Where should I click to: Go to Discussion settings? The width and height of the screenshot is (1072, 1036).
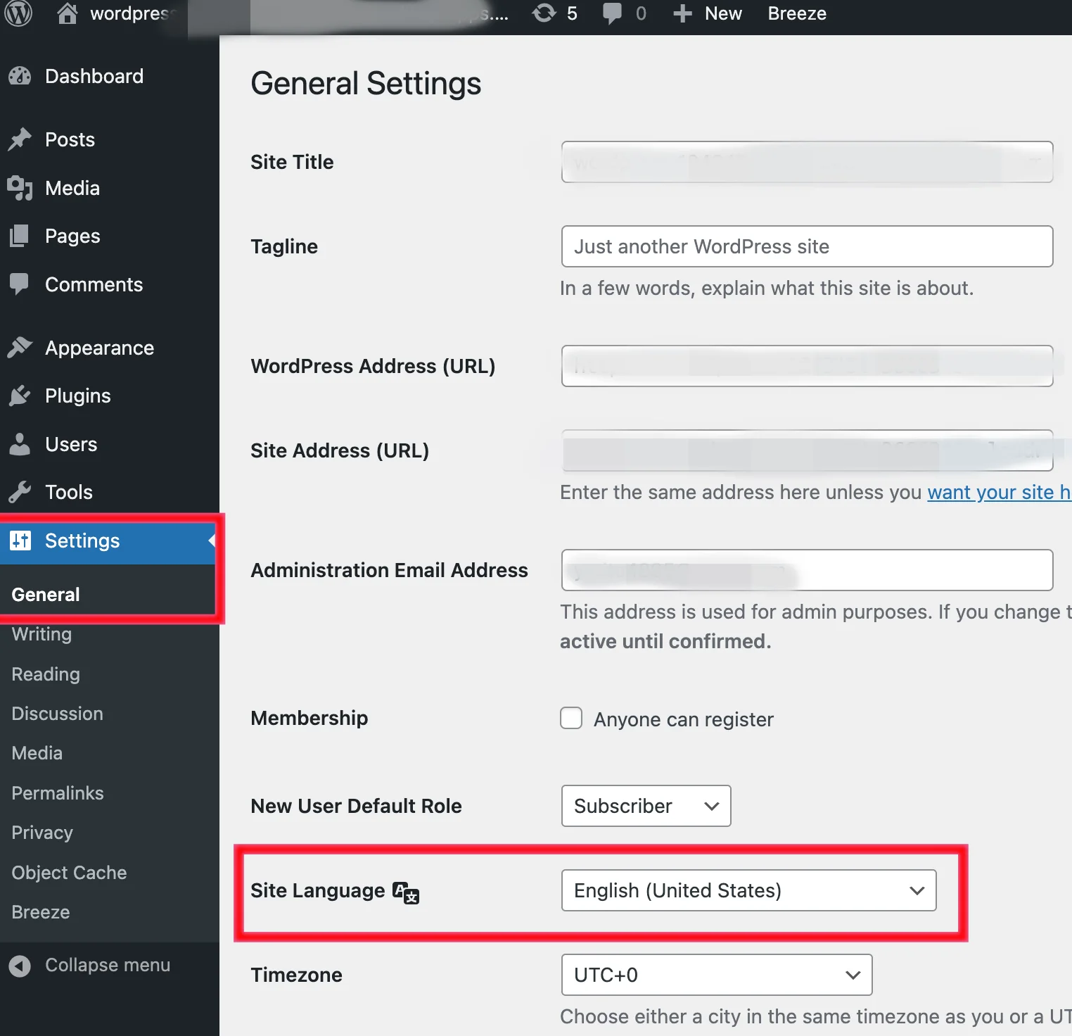tap(58, 714)
